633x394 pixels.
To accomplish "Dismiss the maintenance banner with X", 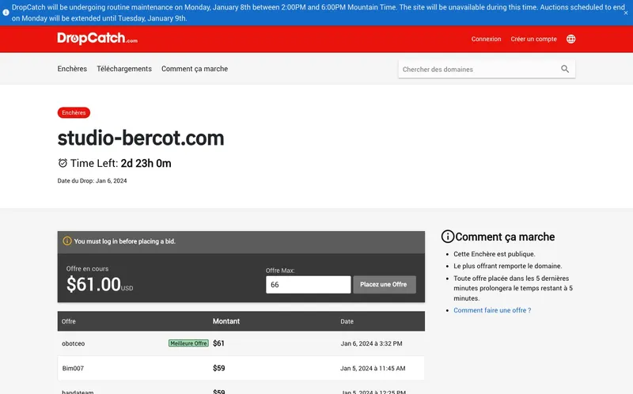I will point(625,13).
